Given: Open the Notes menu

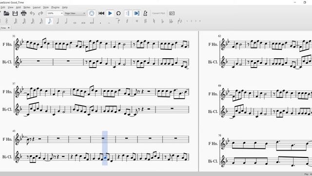Looking at the screenshot, I should pyautogui.click(x=27, y=7).
